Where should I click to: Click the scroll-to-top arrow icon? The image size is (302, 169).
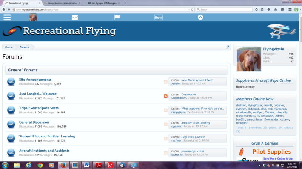coord(200,17)
